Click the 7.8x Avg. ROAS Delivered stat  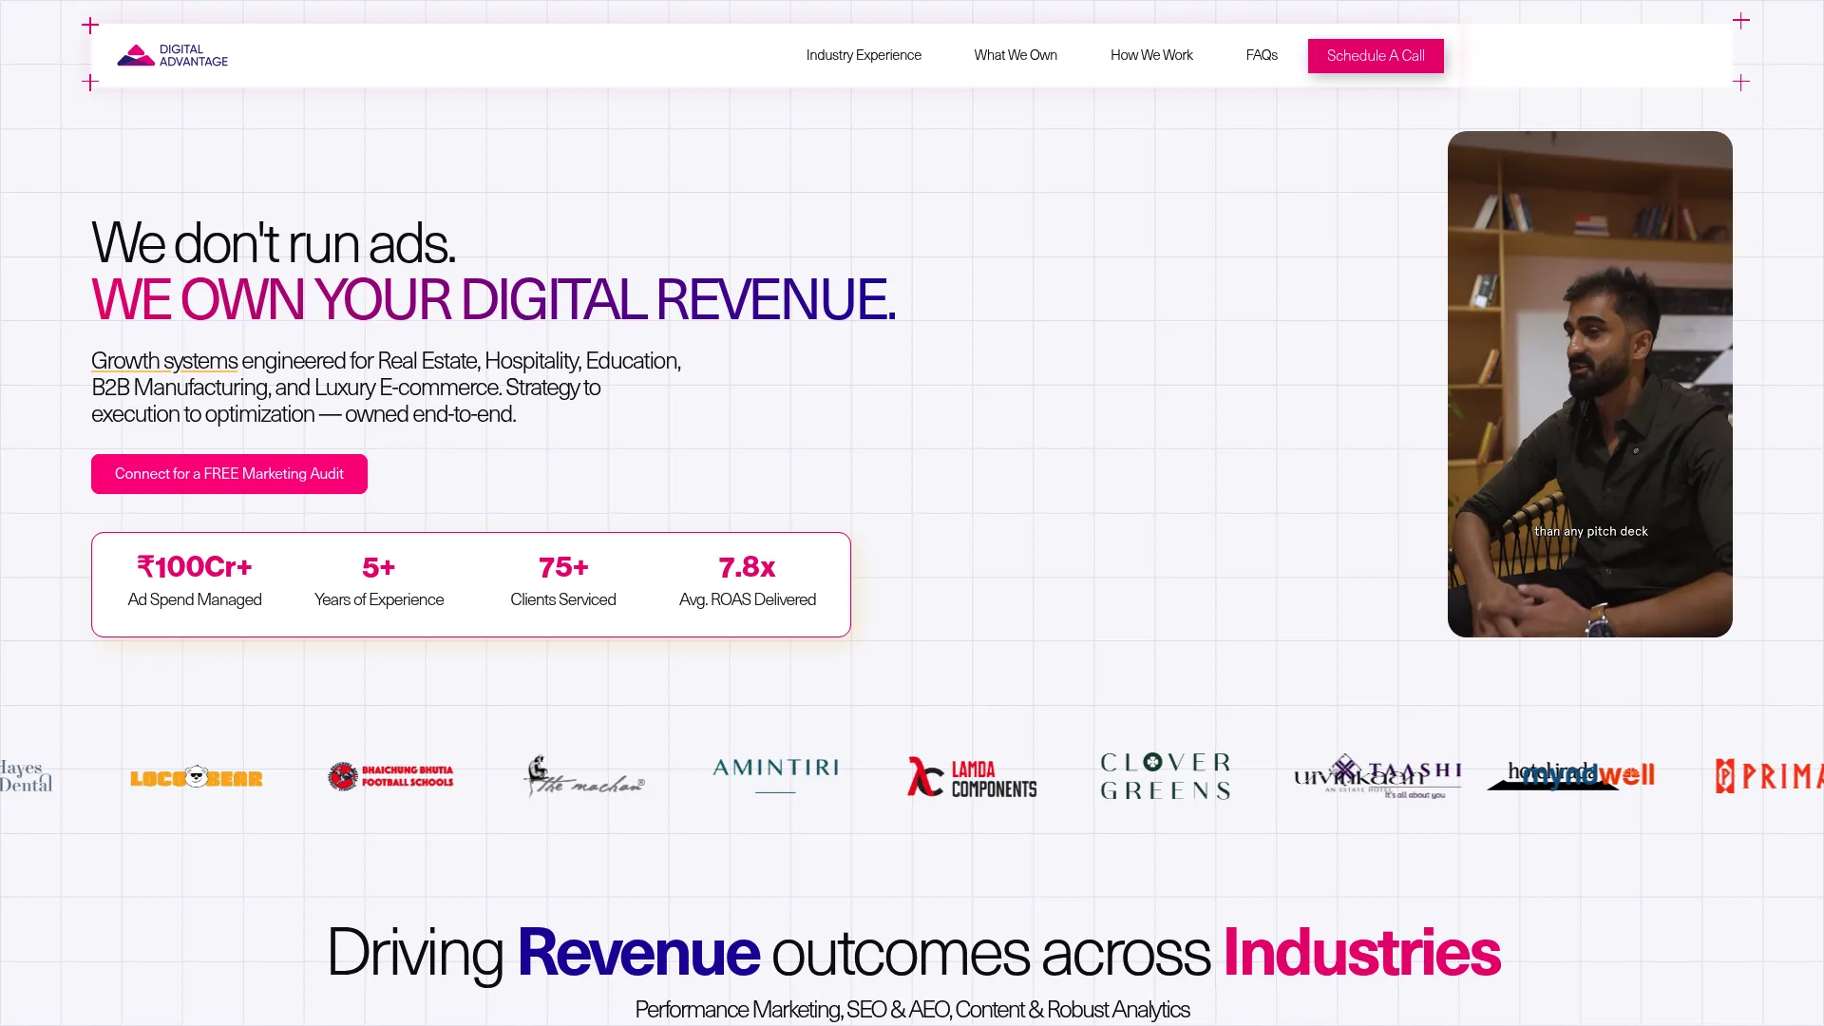tap(748, 580)
